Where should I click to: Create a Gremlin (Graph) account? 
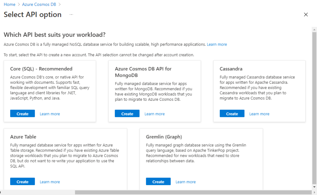158,182
